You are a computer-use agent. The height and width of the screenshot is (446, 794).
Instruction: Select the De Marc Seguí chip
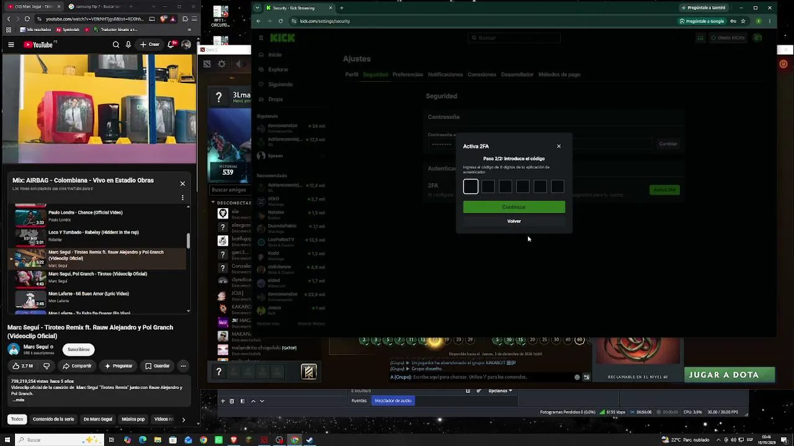(x=98, y=419)
